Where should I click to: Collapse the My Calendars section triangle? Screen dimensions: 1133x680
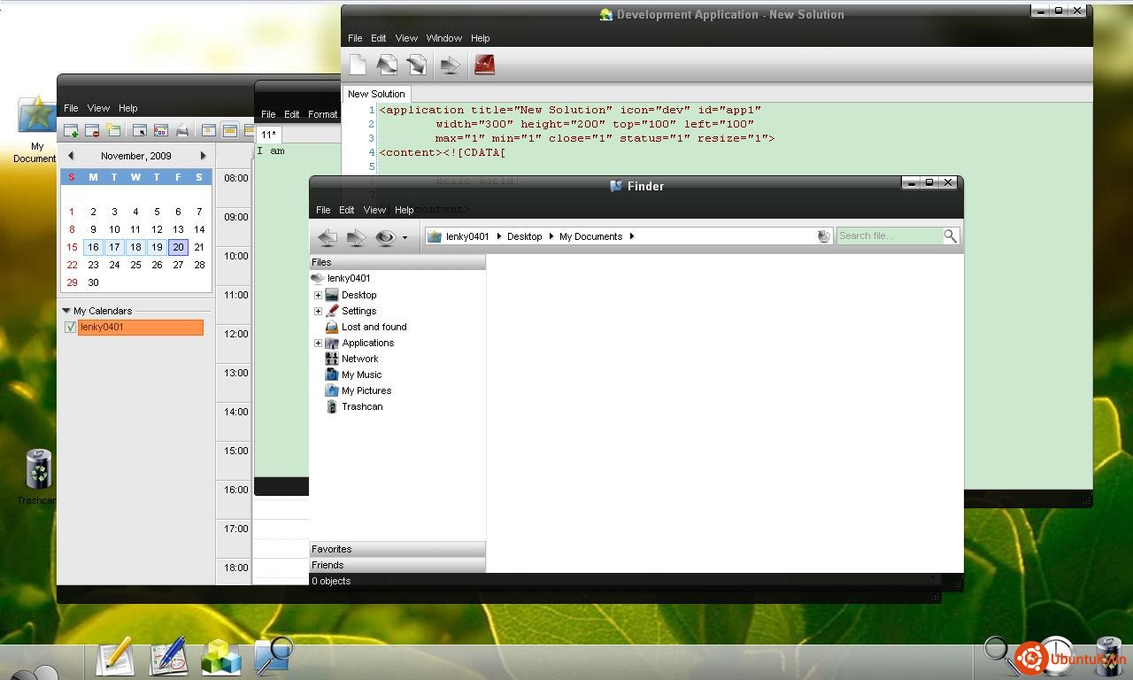pos(66,311)
